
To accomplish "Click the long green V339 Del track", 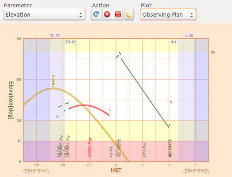I will click(x=145, y=93).
